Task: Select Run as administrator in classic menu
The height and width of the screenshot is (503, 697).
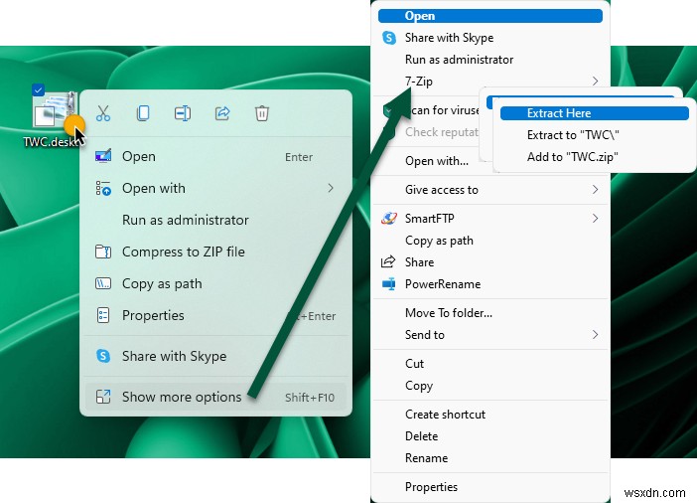Action: [490, 60]
